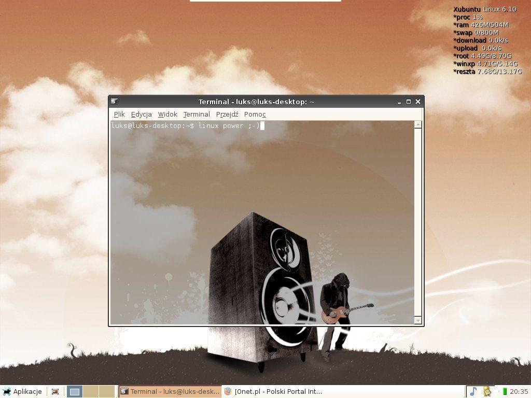Maximize the Terminal window
Viewport: 531px width, 398px height.
click(409, 102)
